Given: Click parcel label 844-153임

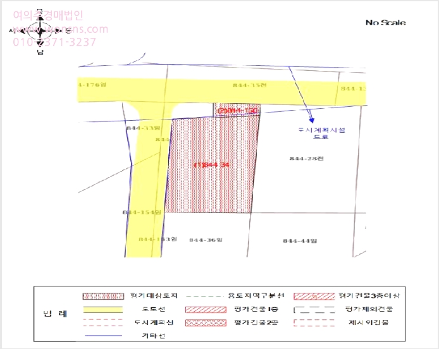Looking at the screenshot, I should [158, 239].
